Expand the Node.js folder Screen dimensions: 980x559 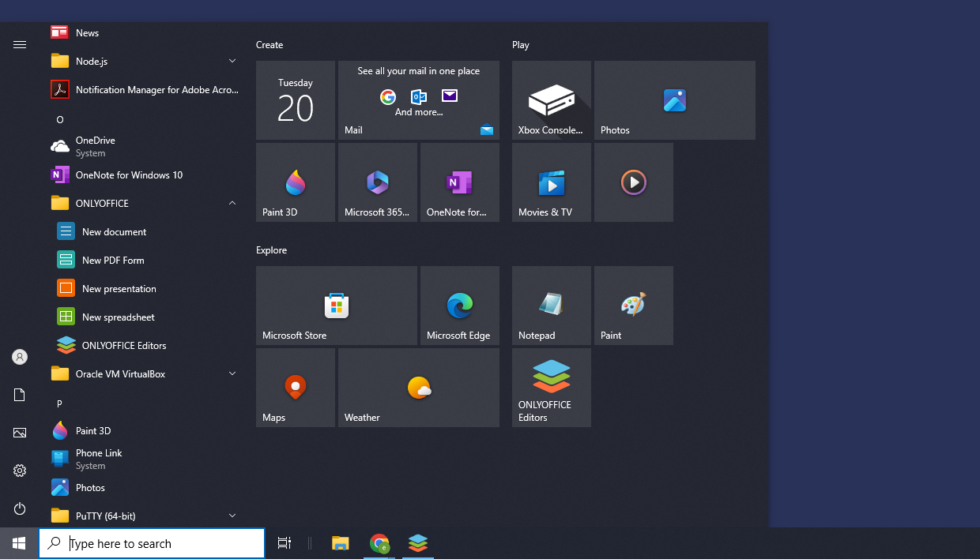(144, 61)
